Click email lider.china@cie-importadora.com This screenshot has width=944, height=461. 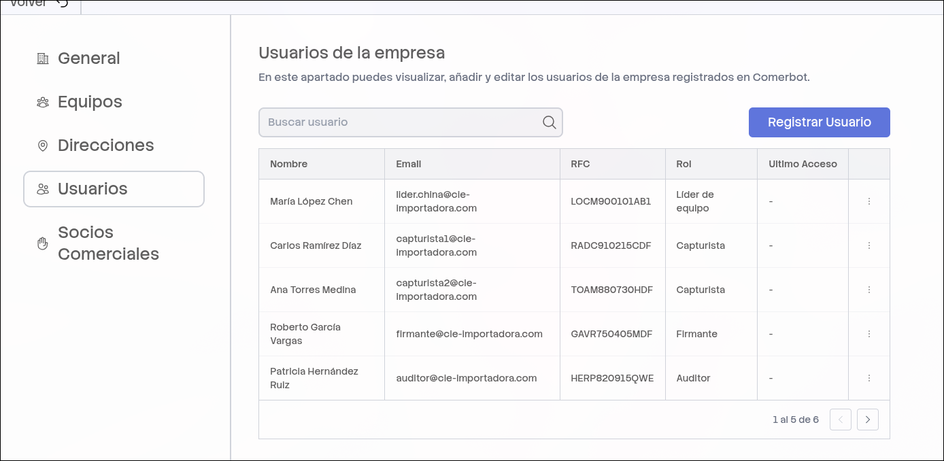(x=437, y=201)
